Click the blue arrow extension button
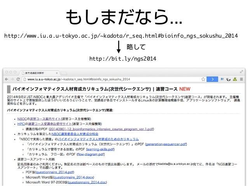 click(212, 79)
